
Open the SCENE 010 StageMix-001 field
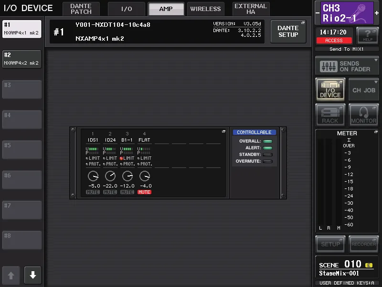coord(347,268)
